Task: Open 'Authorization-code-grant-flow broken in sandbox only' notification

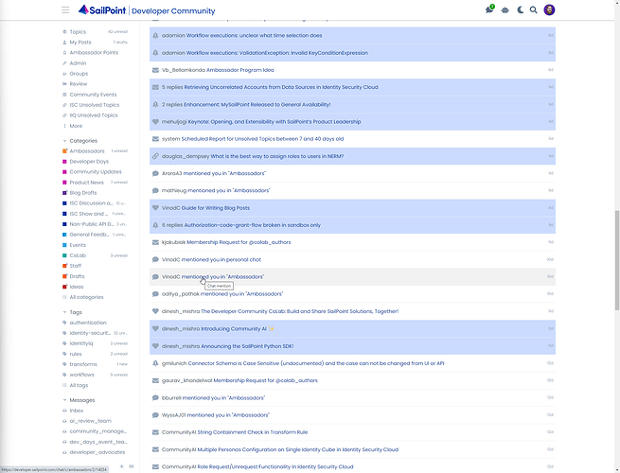Action: (352, 225)
